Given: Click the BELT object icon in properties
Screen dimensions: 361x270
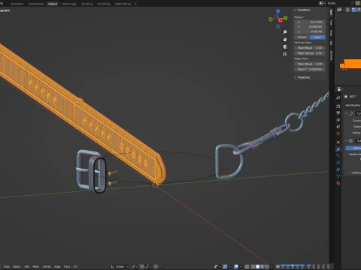Looking at the screenshot, I should point(346,97).
